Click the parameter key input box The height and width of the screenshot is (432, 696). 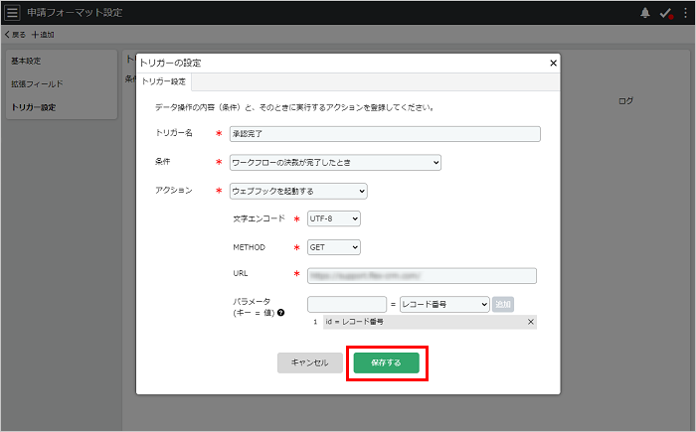pos(347,304)
